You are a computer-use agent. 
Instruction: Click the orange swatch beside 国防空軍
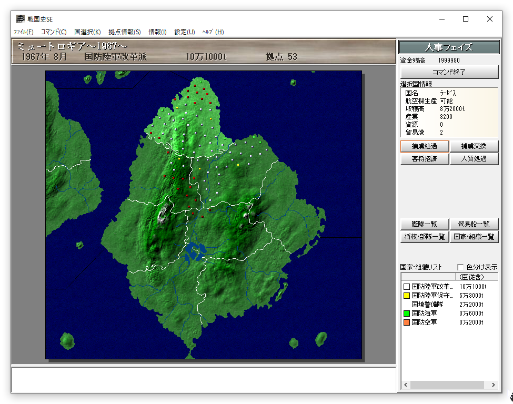point(406,322)
